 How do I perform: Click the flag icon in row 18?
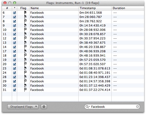coord(25,55)
